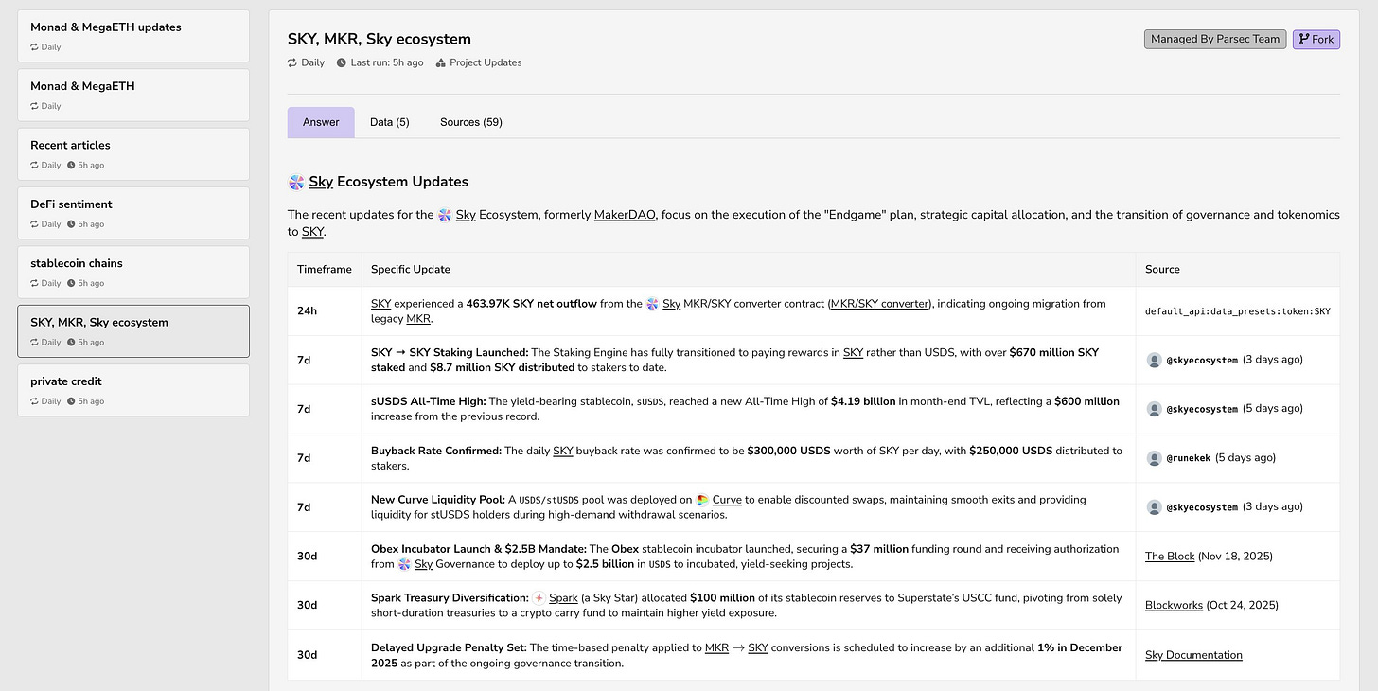The image size is (1378, 691).
Task: Click the @runekek source handle
Action: click(x=1189, y=458)
